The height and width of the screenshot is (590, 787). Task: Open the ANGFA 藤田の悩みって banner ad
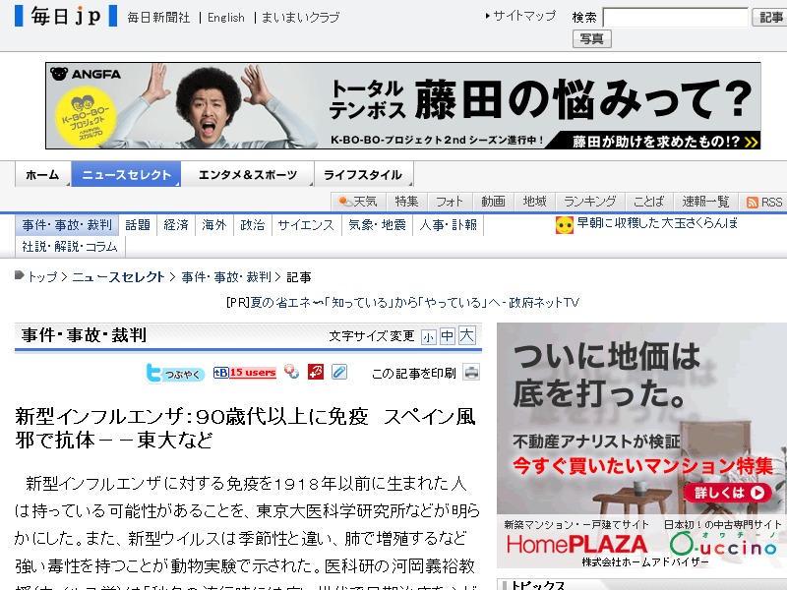(x=402, y=105)
